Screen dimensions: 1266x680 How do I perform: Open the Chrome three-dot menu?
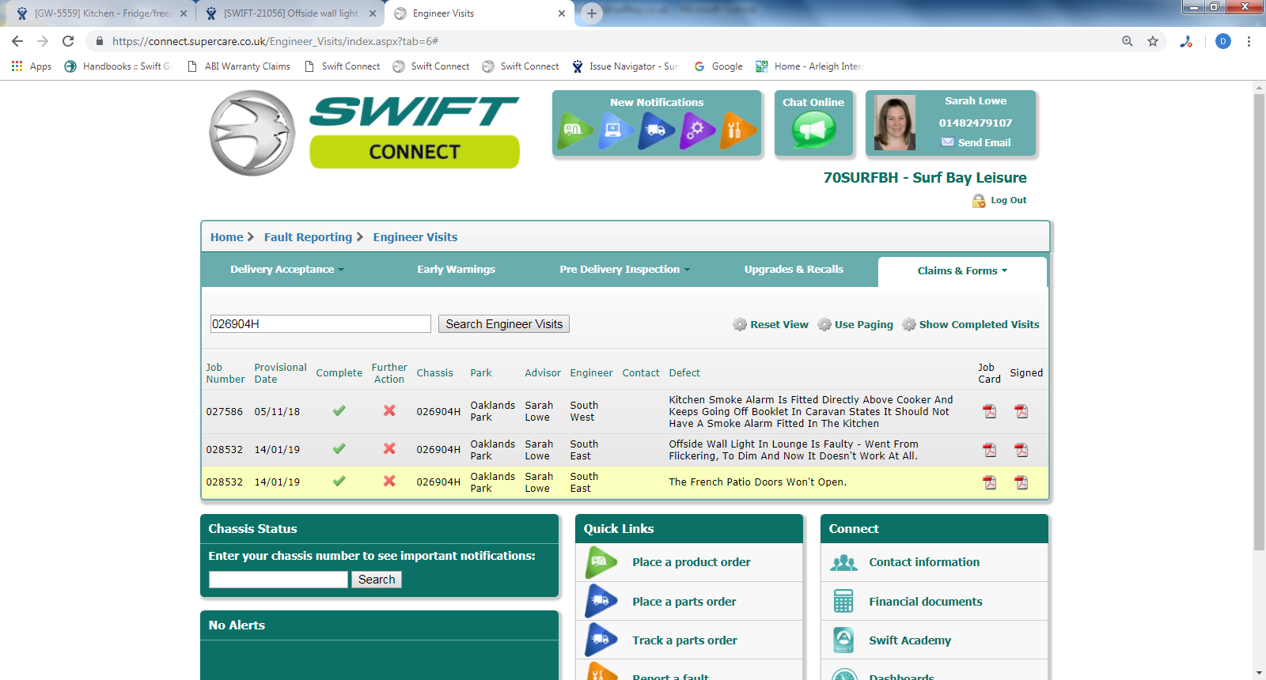pyautogui.click(x=1249, y=41)
